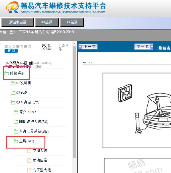The width and height of the screenshot is (171, 173).
Task: Click the 空调(AC) open folder icon
Action: point(16,141)
